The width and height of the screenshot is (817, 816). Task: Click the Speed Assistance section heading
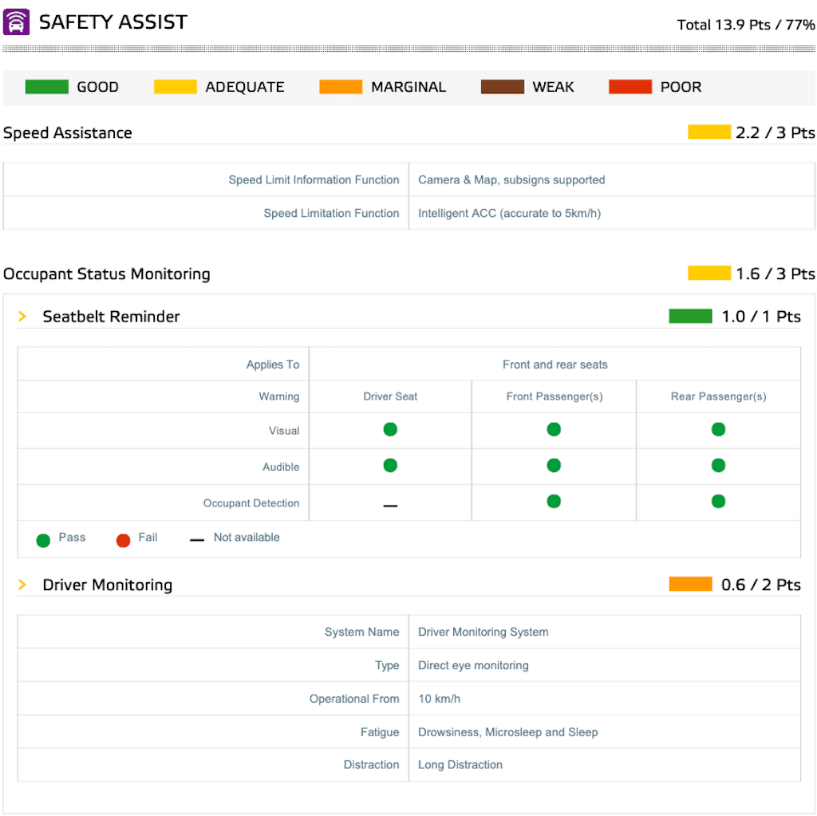point(68,132)
